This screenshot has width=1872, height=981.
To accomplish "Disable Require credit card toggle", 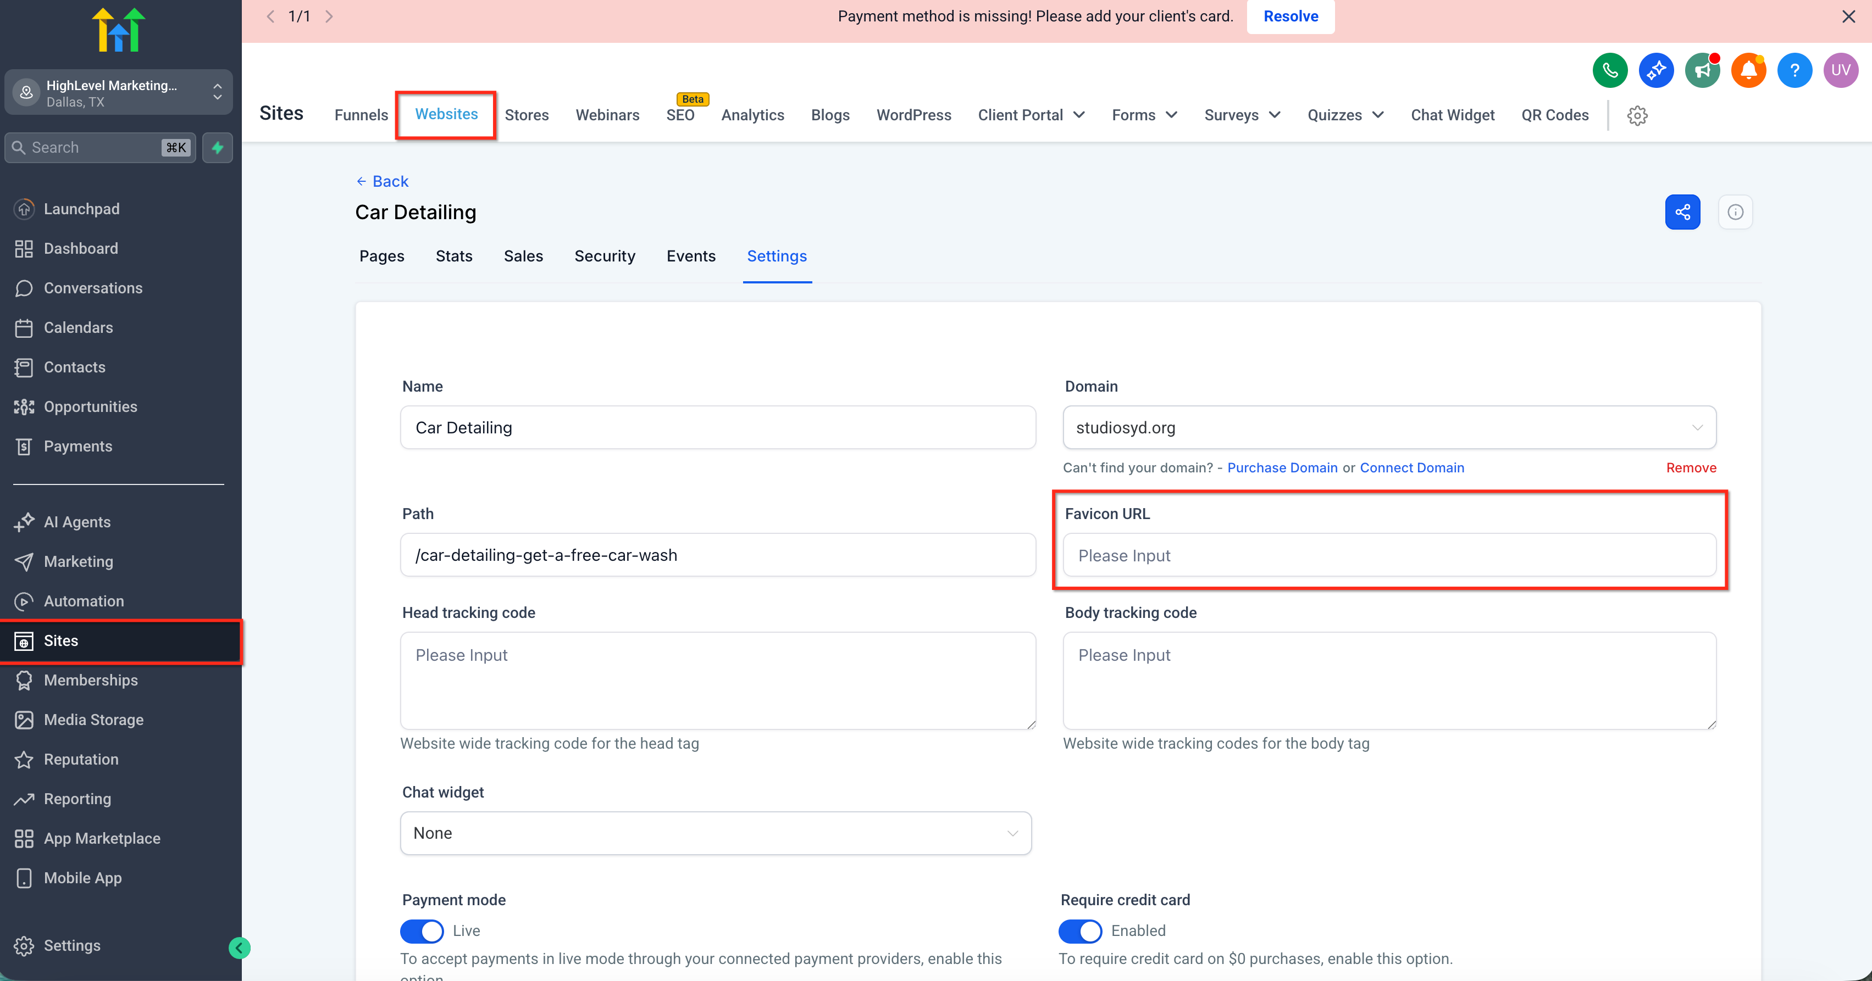I will point(1080,931).
